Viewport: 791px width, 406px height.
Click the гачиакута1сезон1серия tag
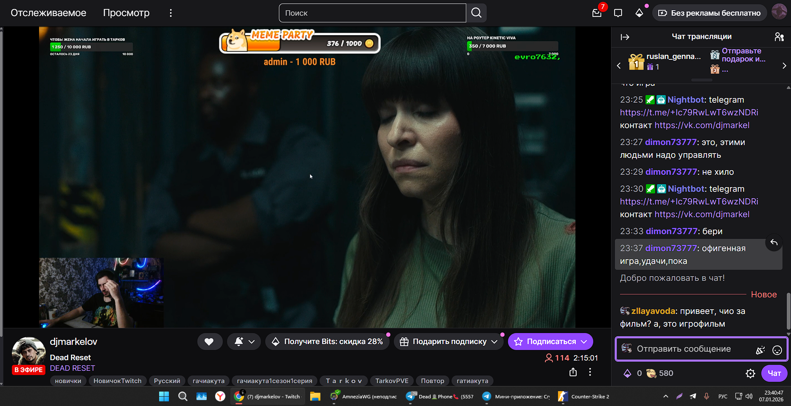pyautogui.click(x=275, y=381)
